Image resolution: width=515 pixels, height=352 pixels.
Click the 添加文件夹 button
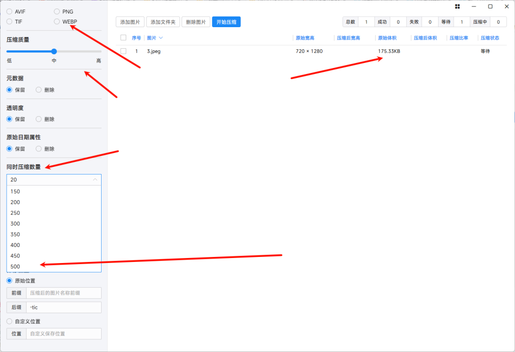(x=162, y=22)
